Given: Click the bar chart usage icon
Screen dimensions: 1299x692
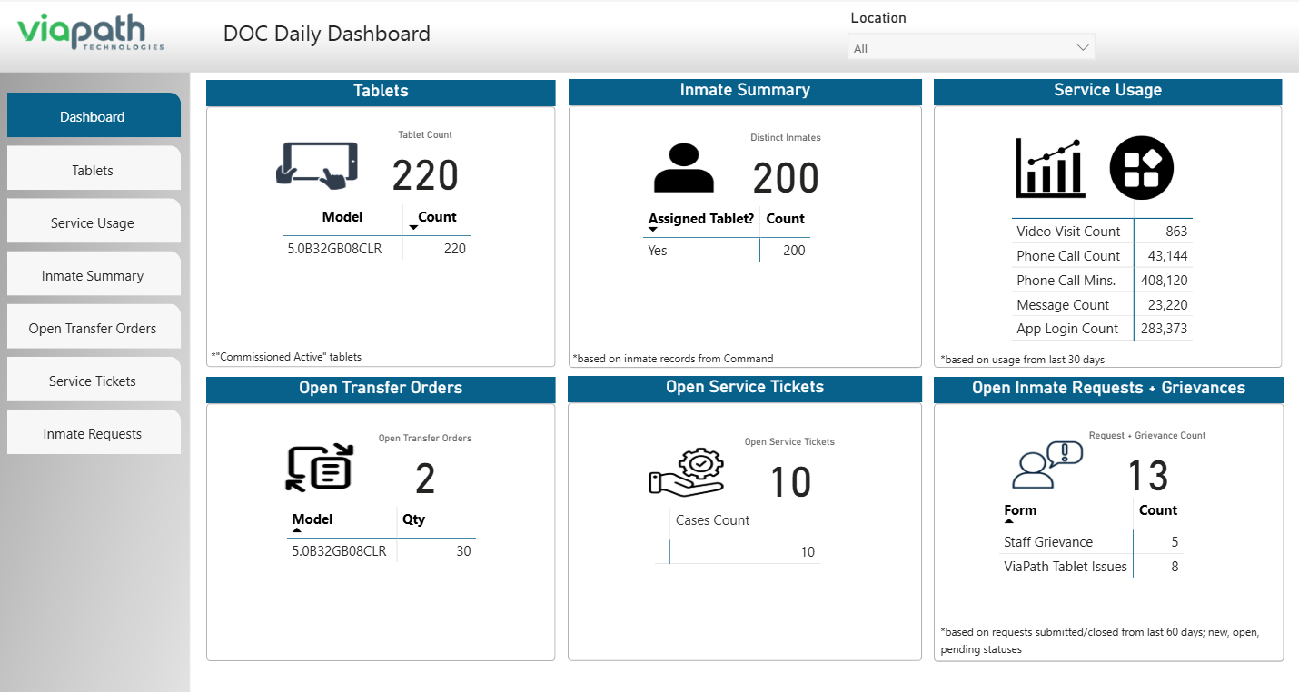Looking at the screenshot, I should coord(1050,168).
